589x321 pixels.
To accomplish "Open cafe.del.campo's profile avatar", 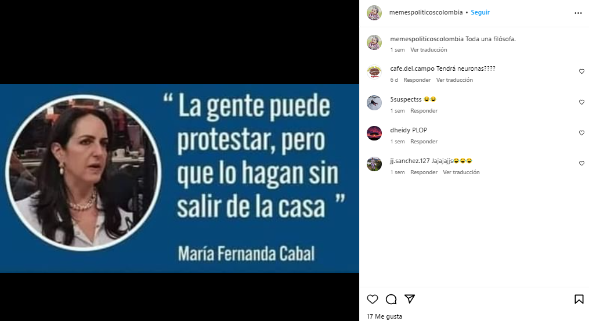I will click(x=374, y=72).
